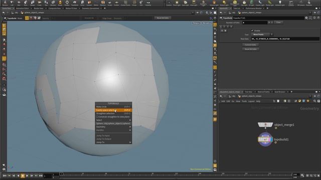The height and width of the screenshot is (180, 321).
Task: Open the Layout menu in network editor
Action: pos(251,101)
